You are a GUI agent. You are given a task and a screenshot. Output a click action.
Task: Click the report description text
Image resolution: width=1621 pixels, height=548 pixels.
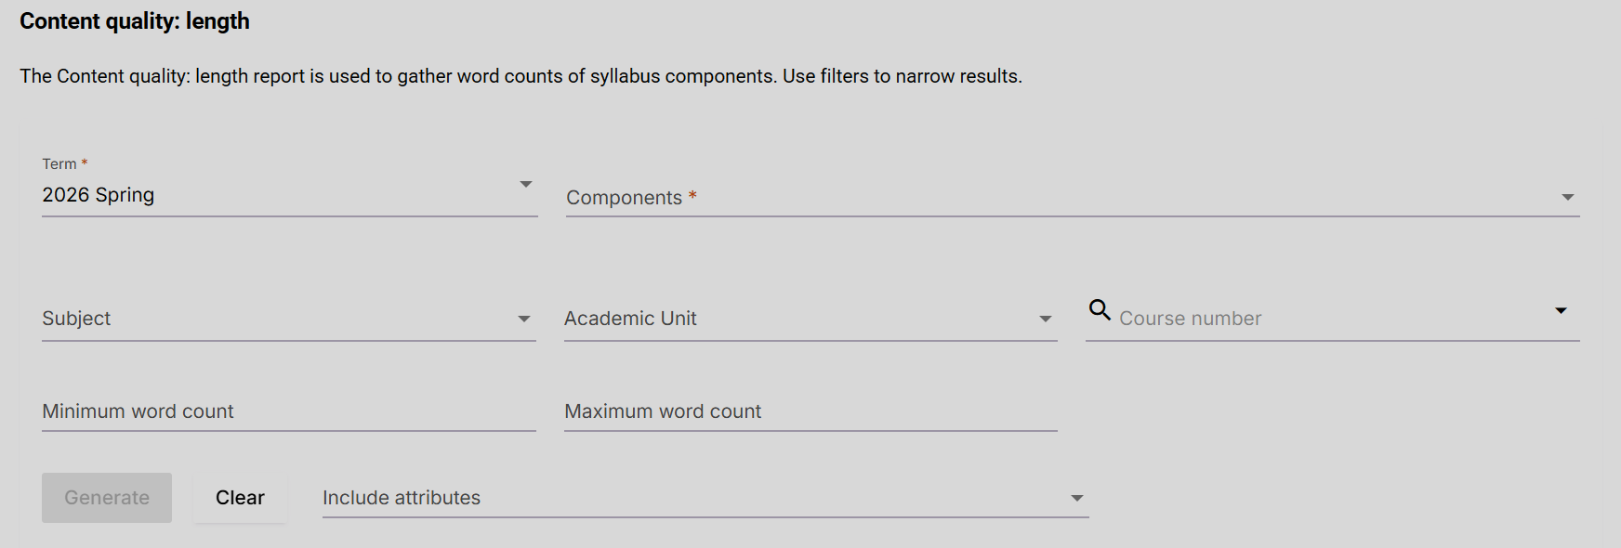521,76
